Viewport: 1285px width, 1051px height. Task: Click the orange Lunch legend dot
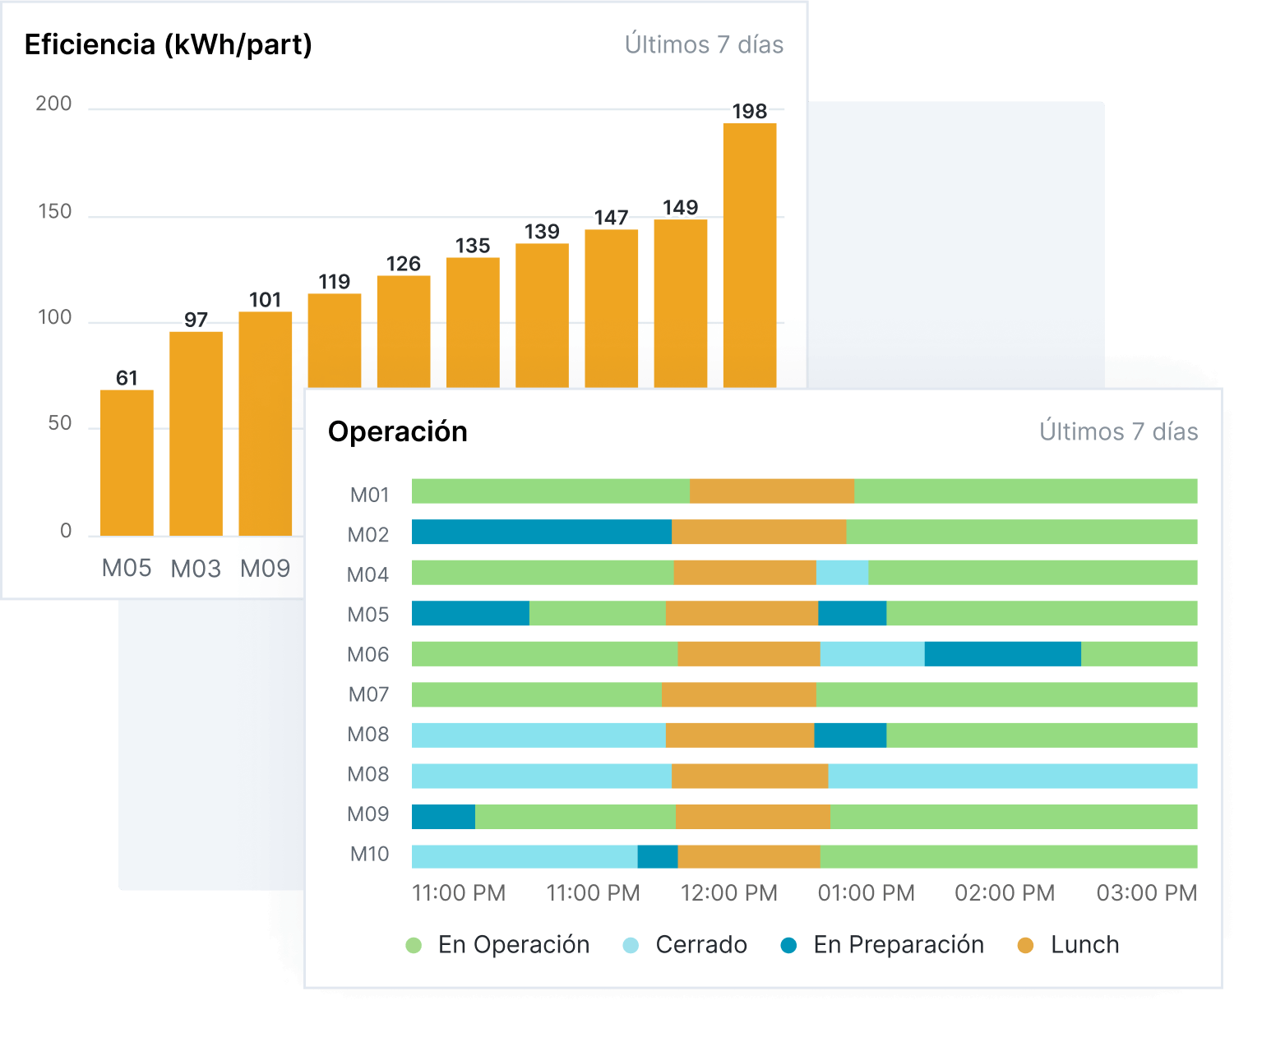(1025, 946)
